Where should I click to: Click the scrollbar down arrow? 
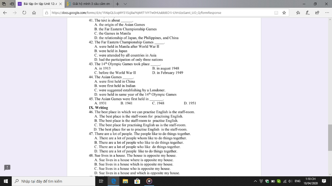(x=330, y=174)
